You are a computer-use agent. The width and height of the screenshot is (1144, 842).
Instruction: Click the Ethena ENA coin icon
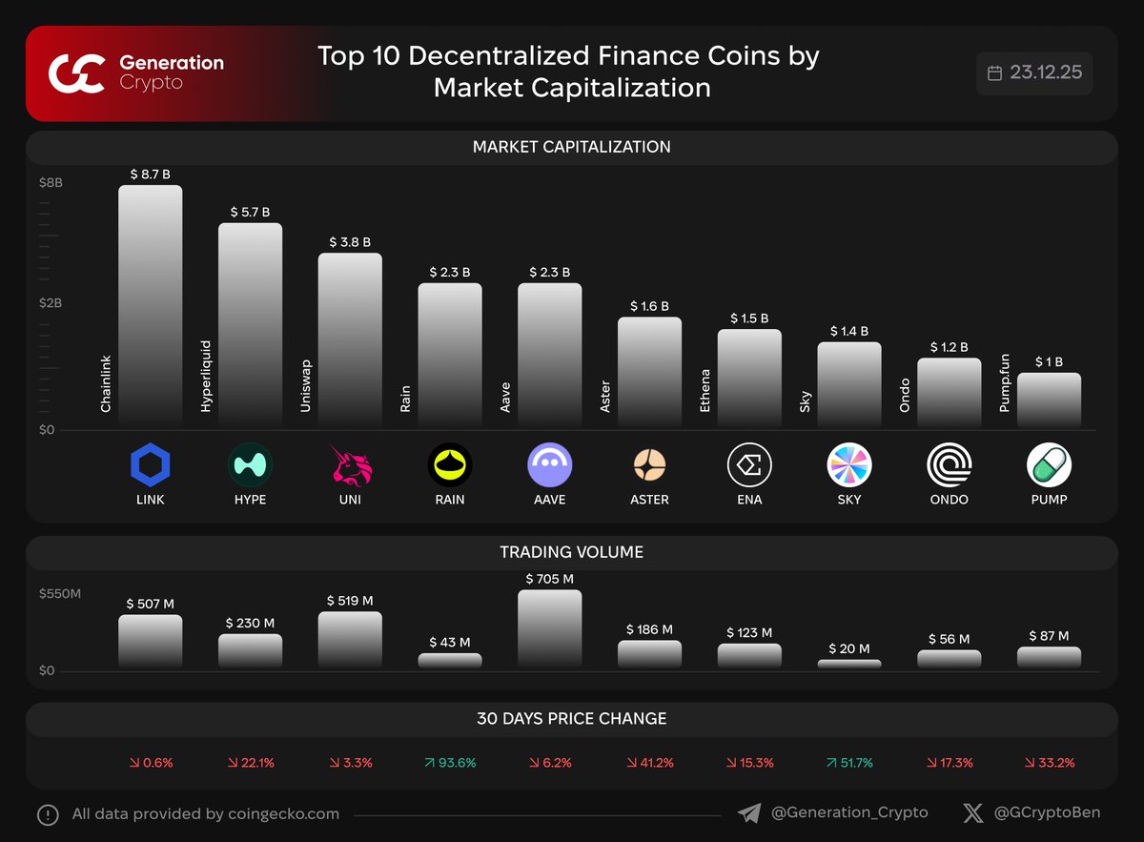749,466
